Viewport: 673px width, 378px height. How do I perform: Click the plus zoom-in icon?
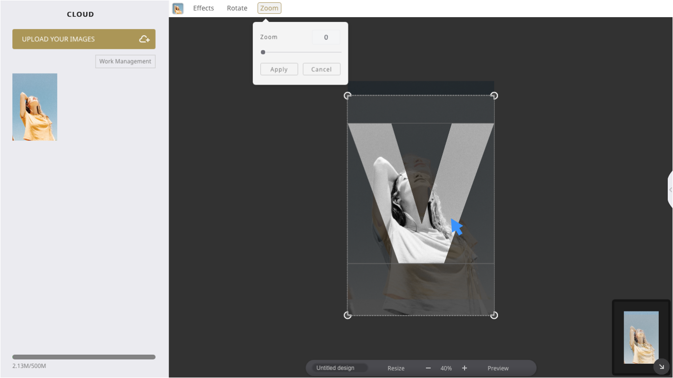465,368
